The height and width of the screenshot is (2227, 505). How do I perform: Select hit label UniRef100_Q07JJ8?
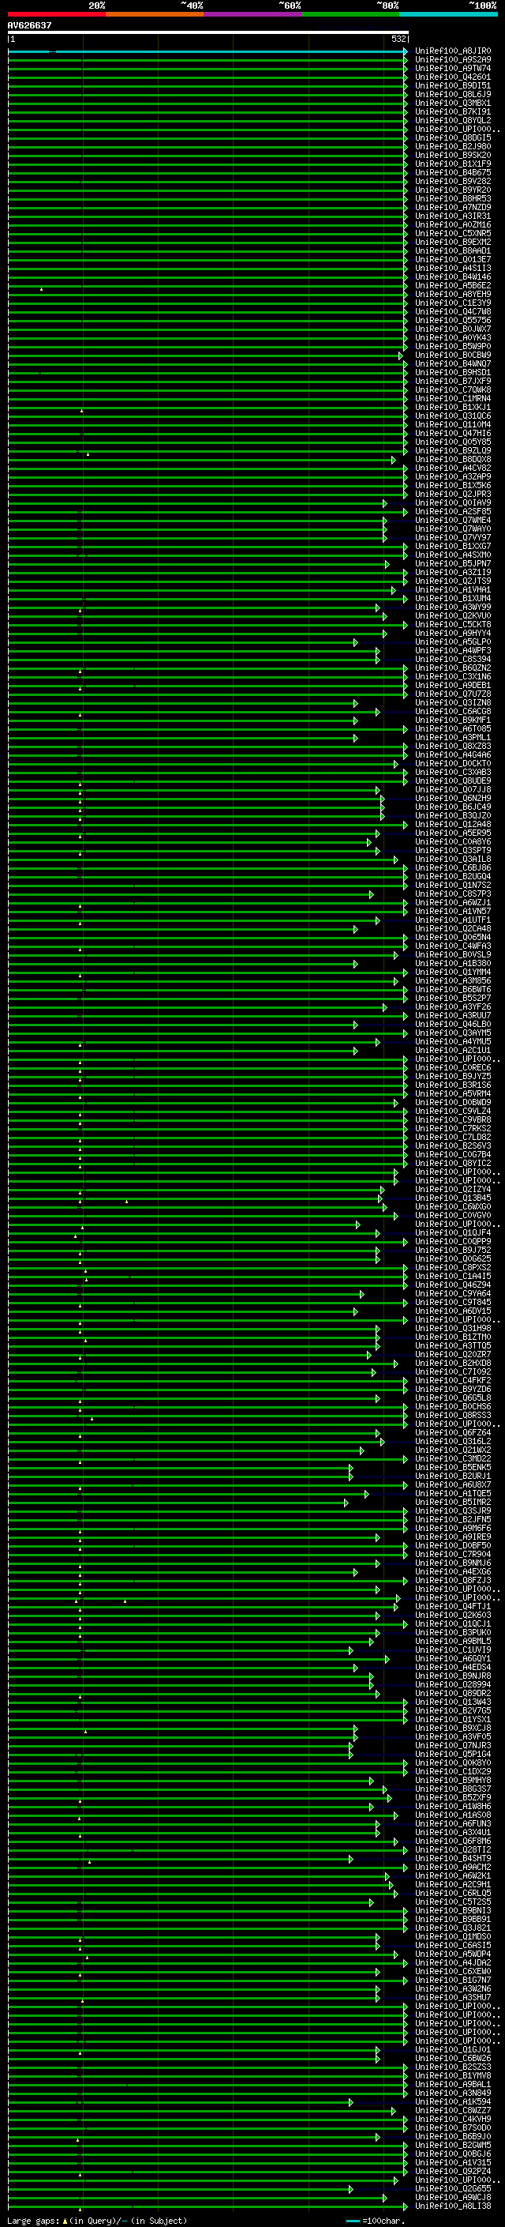[x=453, y=790]
